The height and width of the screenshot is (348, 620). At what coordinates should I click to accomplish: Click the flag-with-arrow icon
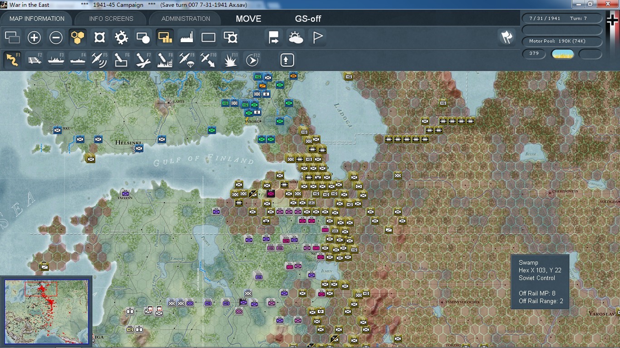(274, 37)
